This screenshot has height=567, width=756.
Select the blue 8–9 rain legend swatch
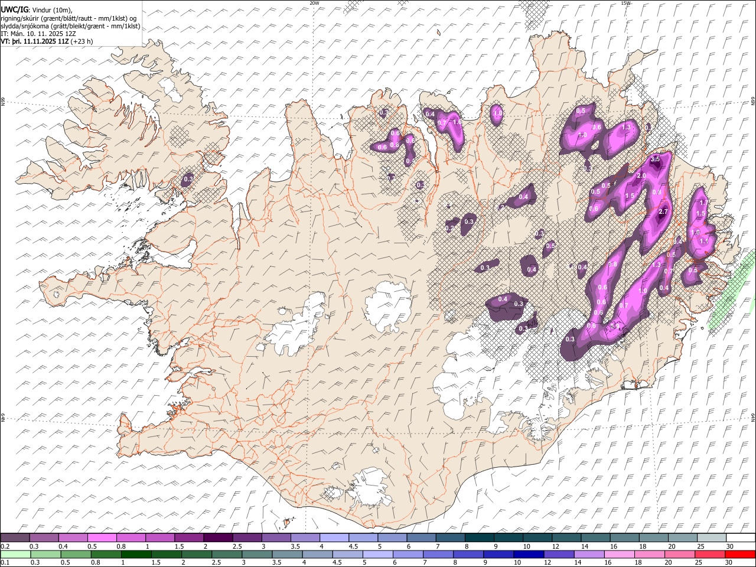(x=468, y=554)
